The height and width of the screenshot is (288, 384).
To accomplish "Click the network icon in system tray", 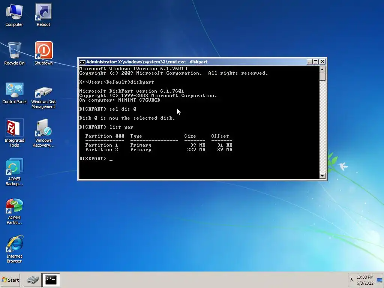I will [x=379, y=280].
